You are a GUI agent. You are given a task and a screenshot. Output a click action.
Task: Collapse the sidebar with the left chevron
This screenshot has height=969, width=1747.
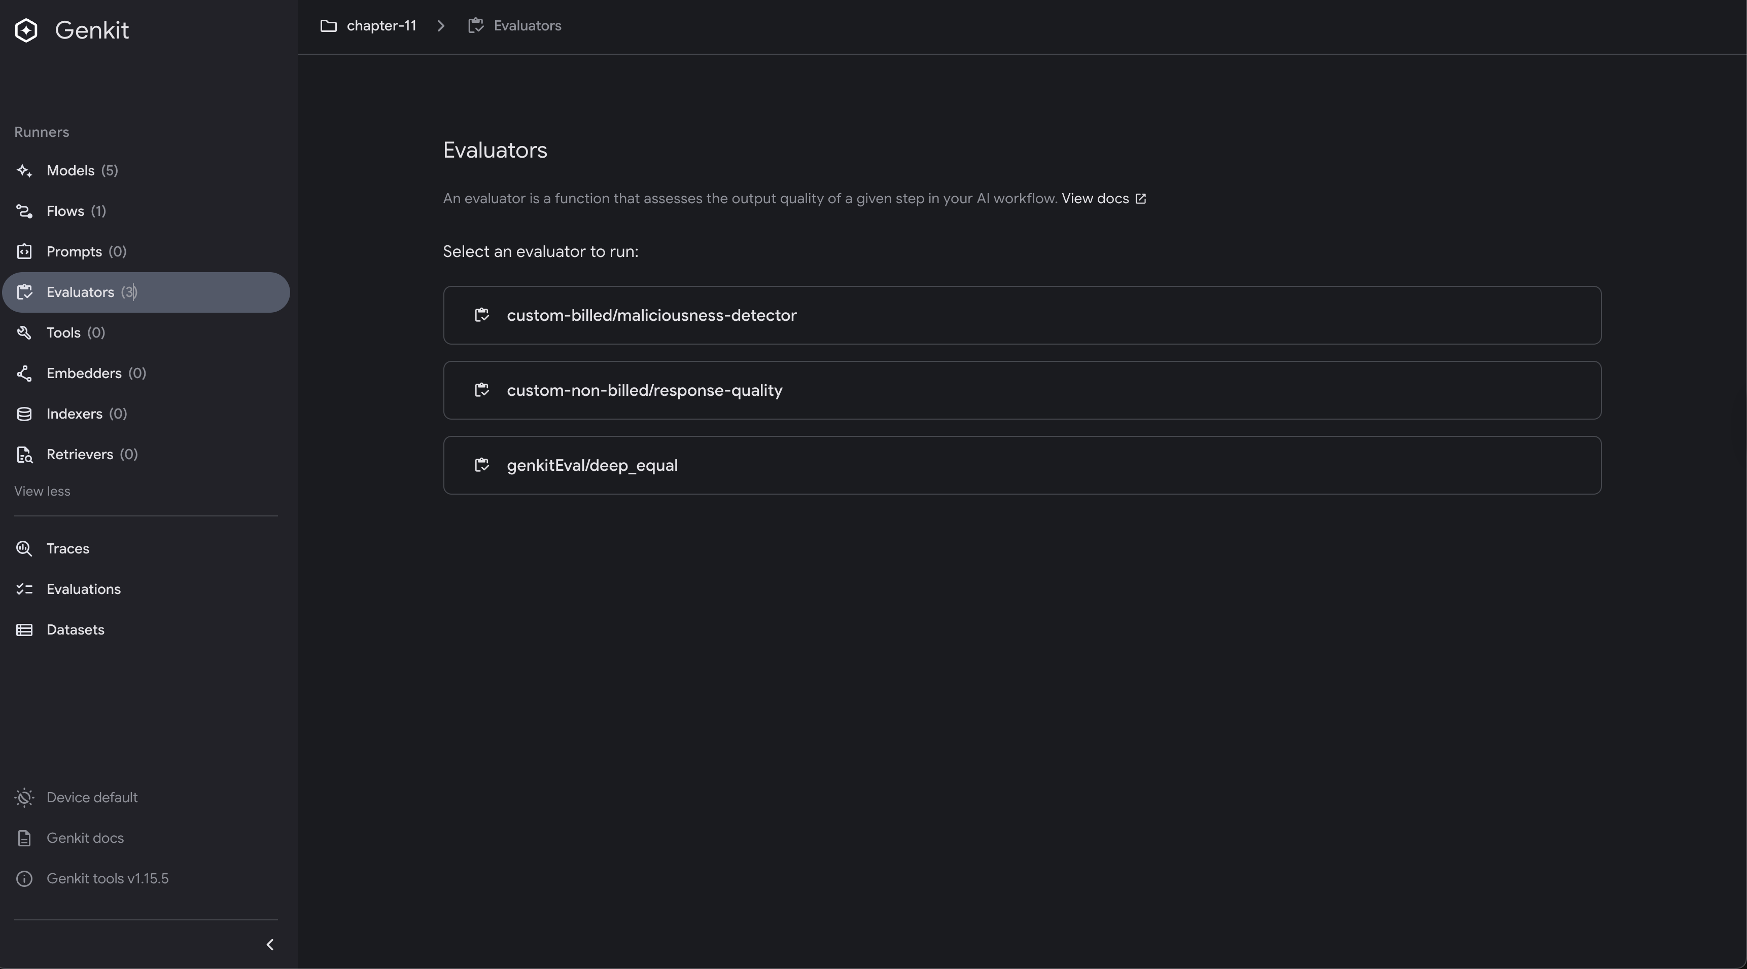pyautogui.click(x=270, y=945)
